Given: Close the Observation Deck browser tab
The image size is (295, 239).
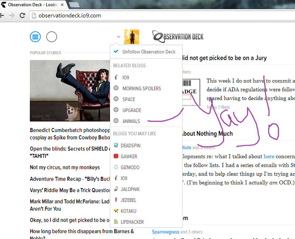Looking at the screenshot, I should [62, 5].
